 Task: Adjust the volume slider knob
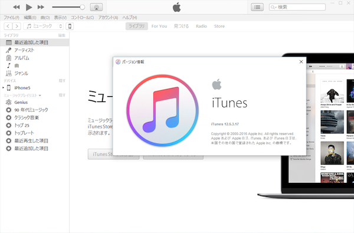coord(83,7)
